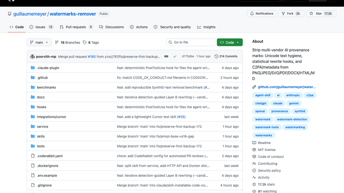Open poorvith-mp author name link
The width and height of the screenshot is (344, 193).
point(46,57)
